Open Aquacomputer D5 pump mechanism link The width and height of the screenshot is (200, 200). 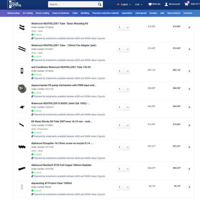(64, 85)
